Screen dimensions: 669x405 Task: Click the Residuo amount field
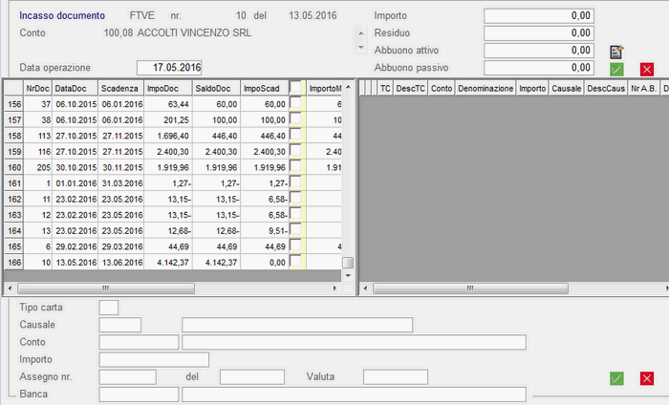tap(539, 32)
